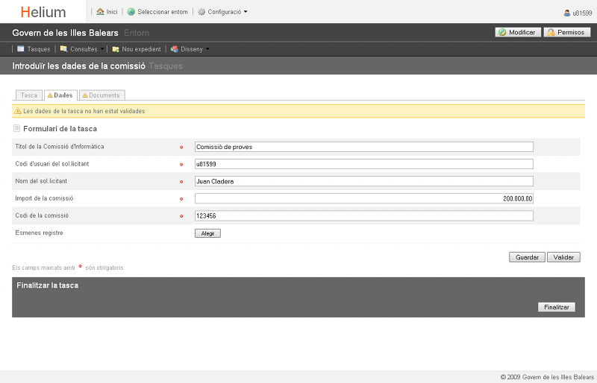Click the Tasques icon in navigation bar
The height and width of the screenshot is (383, 597).
[x=21, y=49]
